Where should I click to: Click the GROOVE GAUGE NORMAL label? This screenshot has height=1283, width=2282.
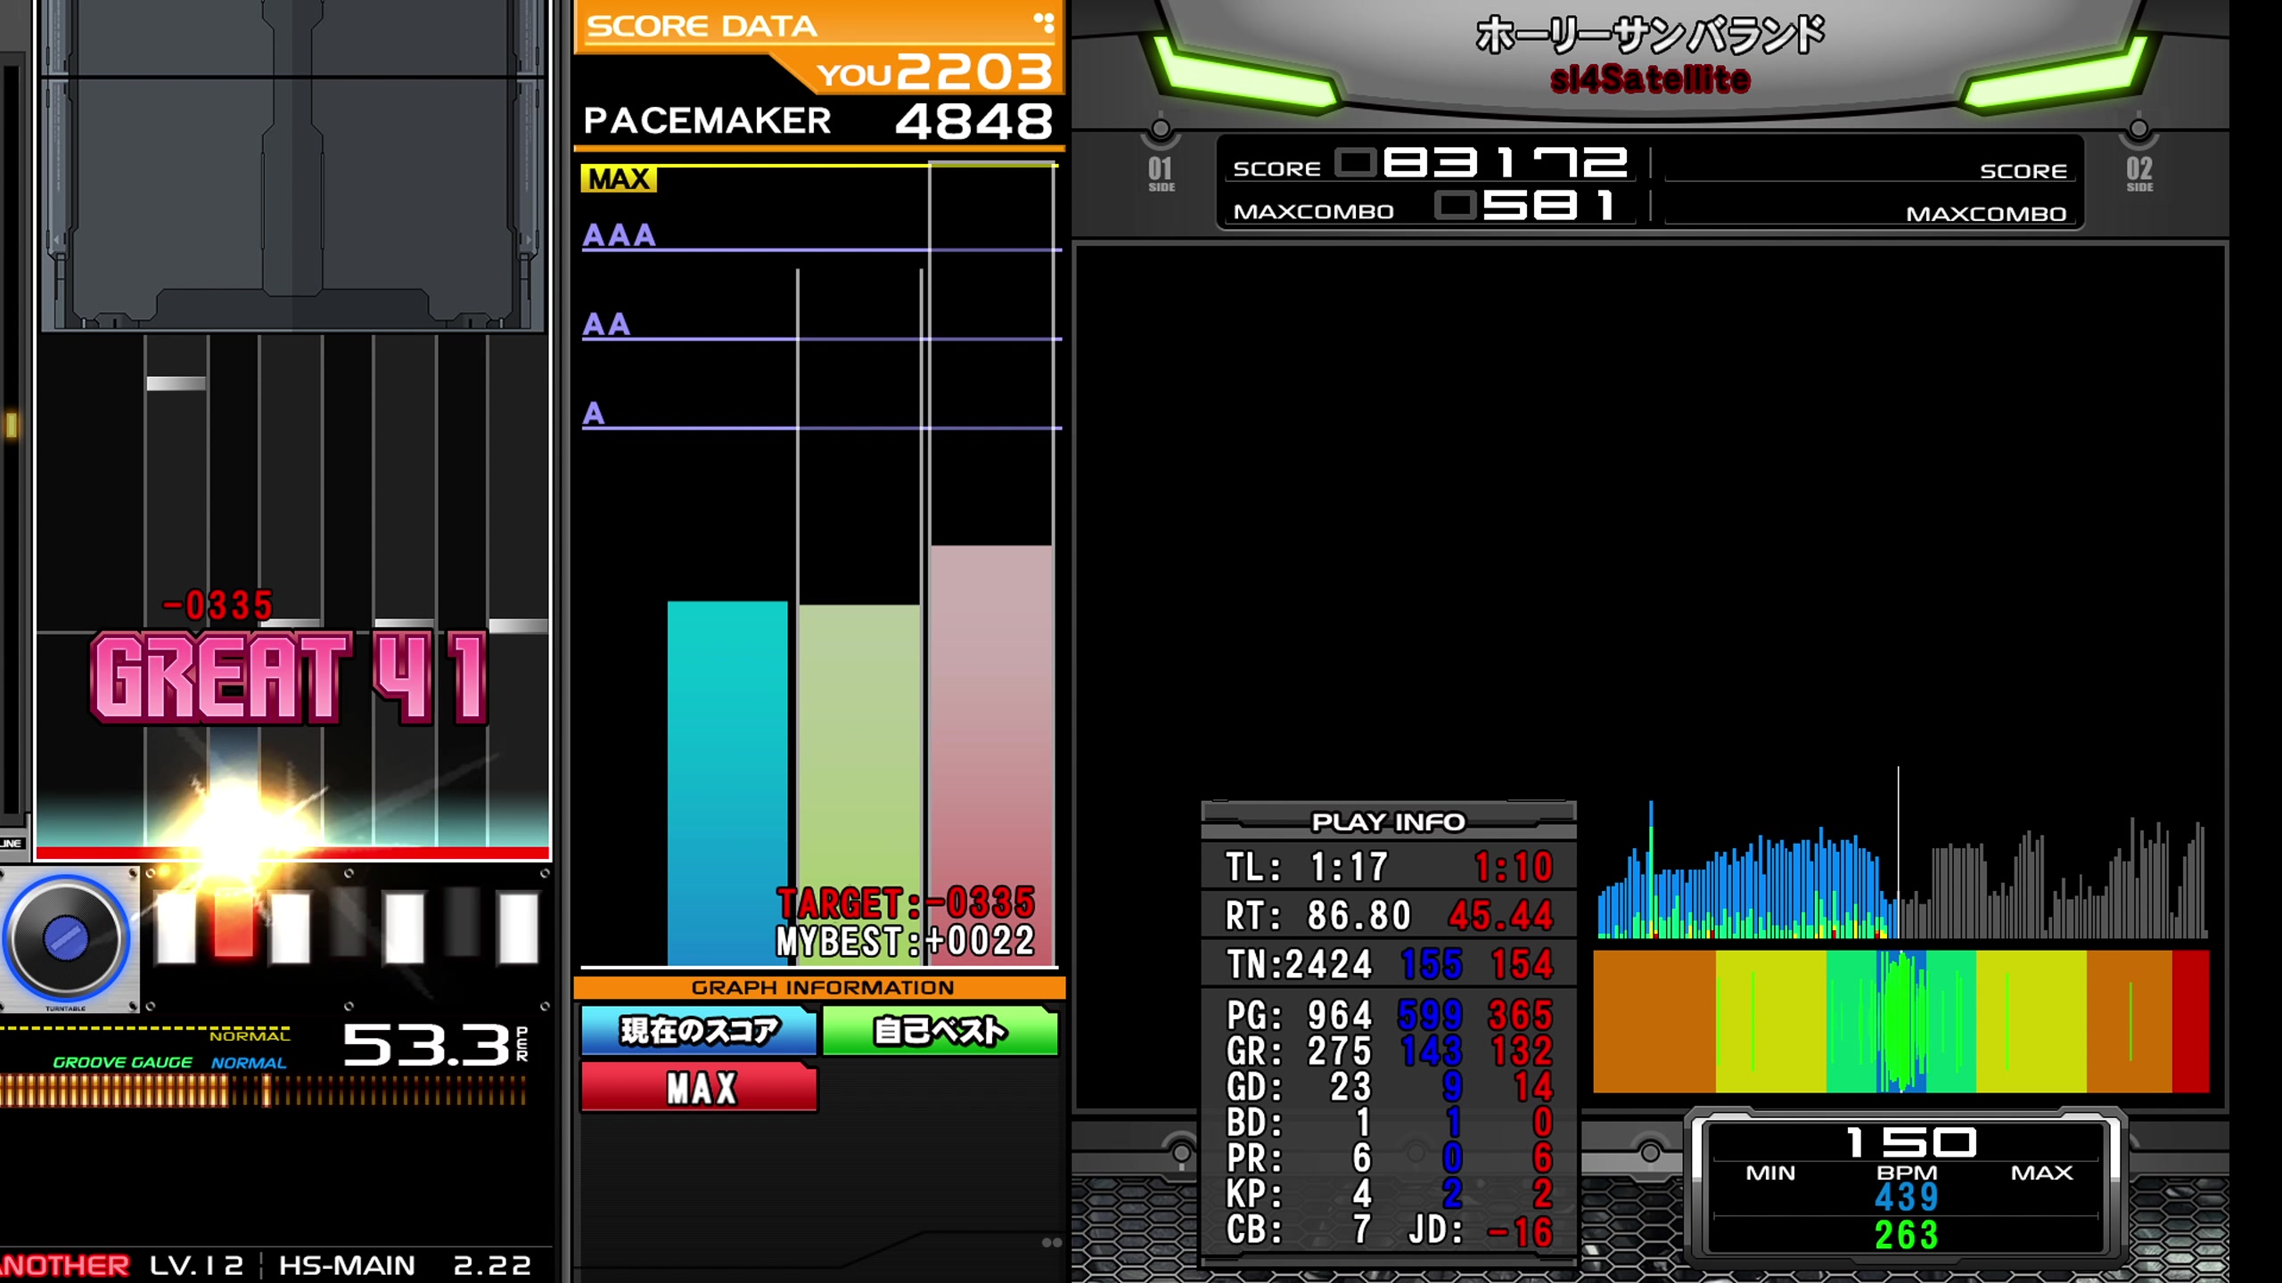click(169, 1062)
